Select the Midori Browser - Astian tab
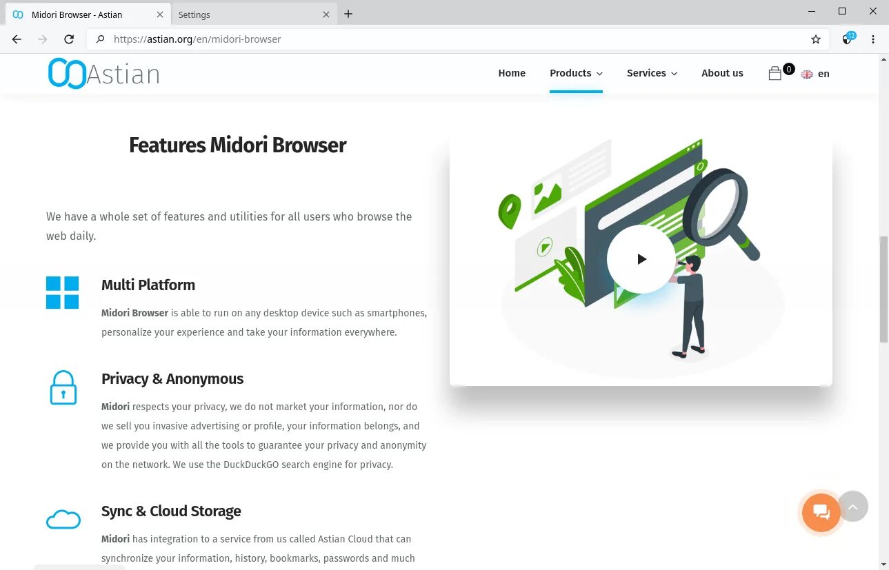Viewport: 889px width, 570px height. 88,14
